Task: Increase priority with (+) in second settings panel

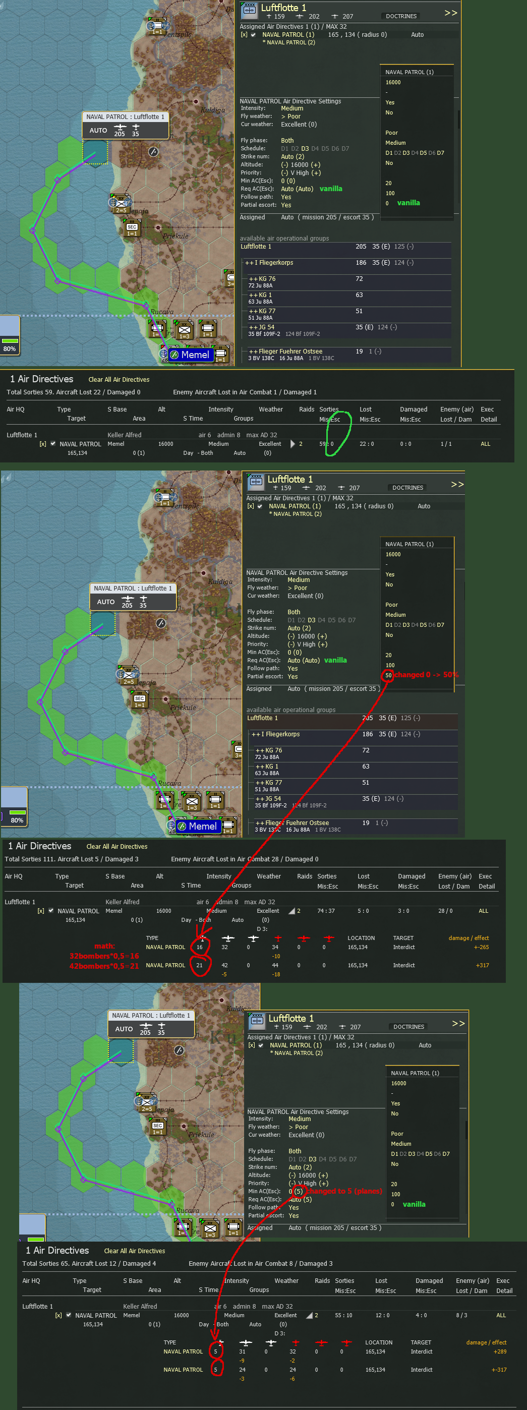Action: point(323,644)
